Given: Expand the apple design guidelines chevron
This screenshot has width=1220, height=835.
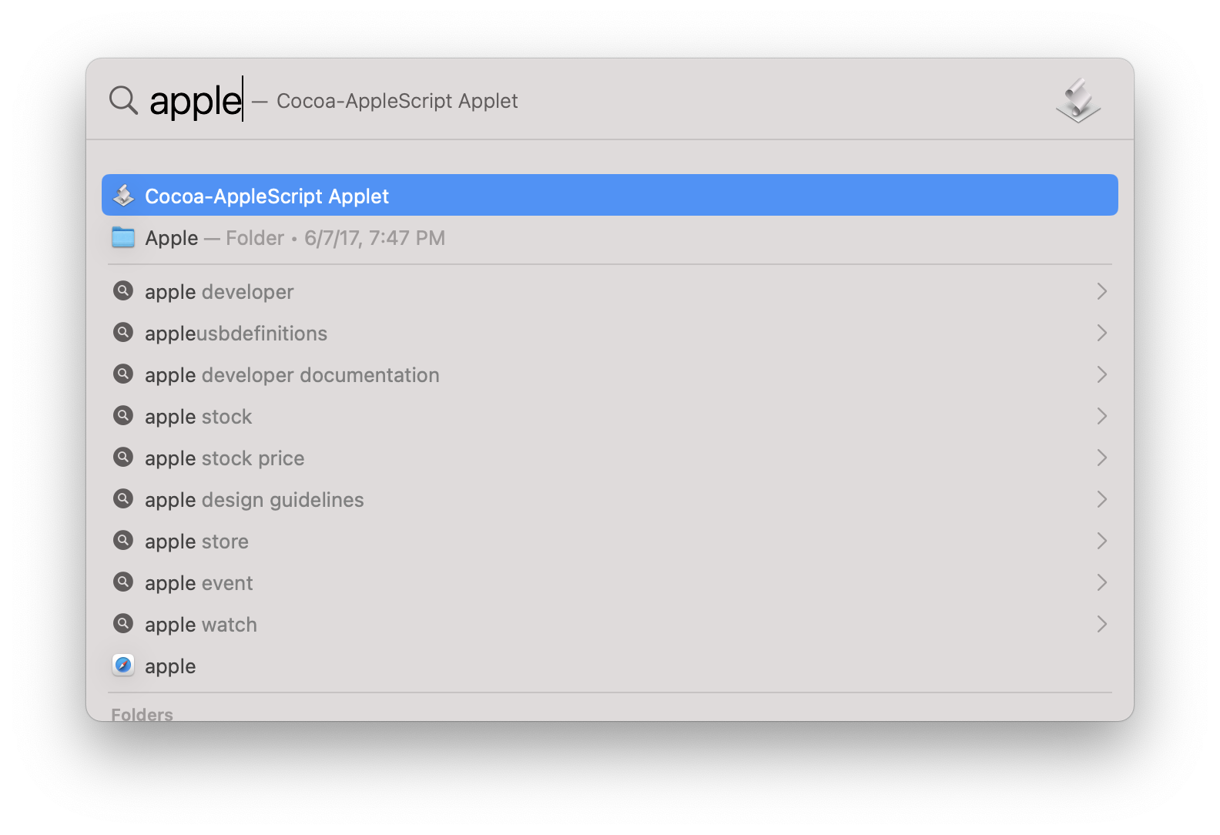Looking at the screenshot, I should [1101, 499].
